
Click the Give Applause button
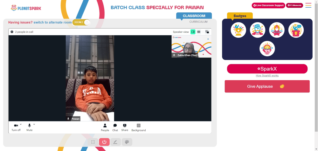click(x=267, y=86)
